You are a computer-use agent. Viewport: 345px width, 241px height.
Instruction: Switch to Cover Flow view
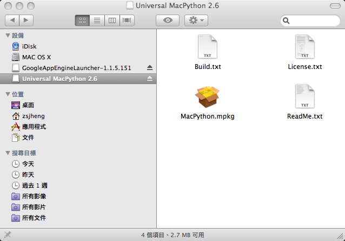point(127,20)
